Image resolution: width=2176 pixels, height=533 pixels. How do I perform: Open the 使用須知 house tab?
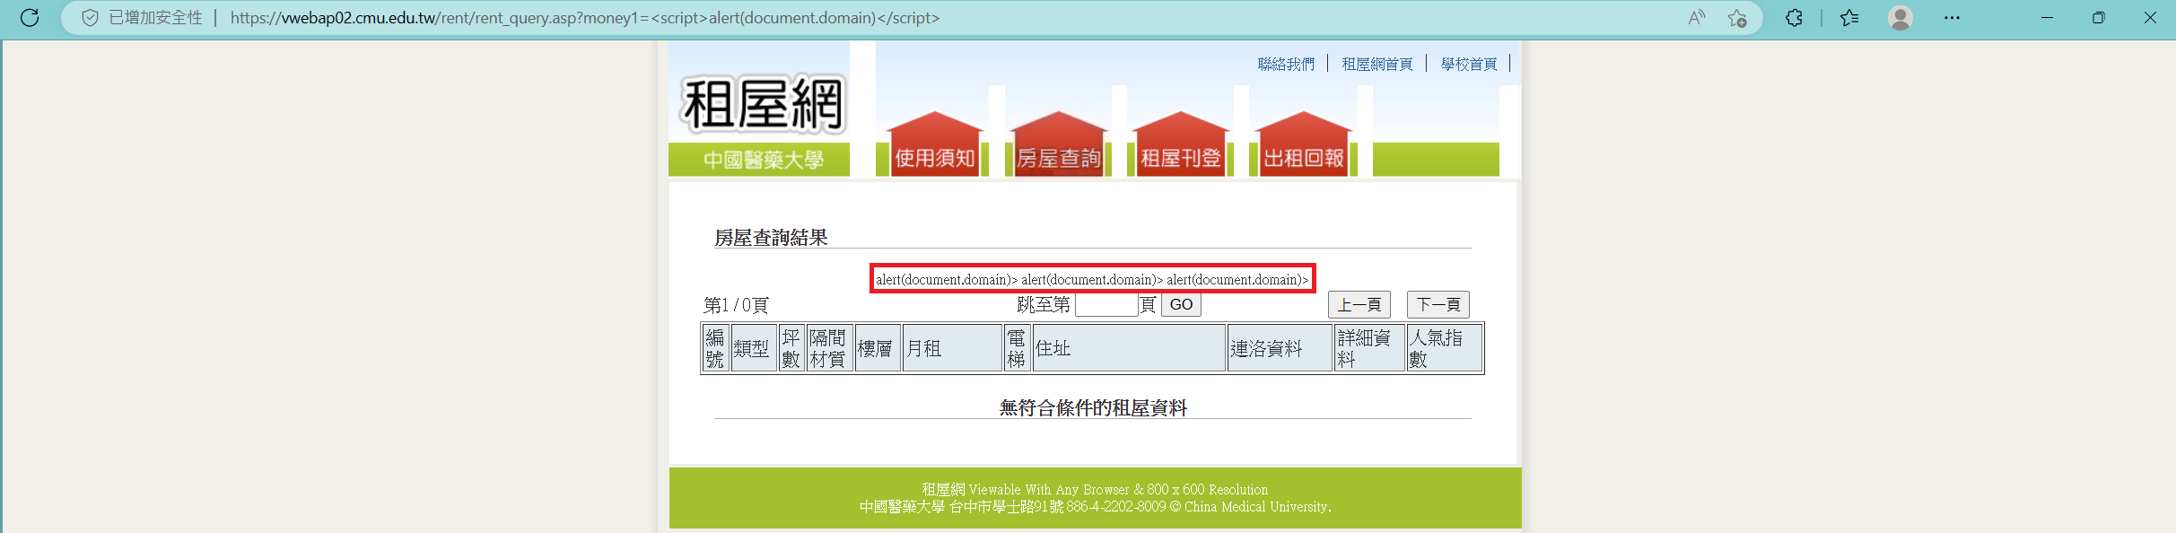[x=934, y=144]
